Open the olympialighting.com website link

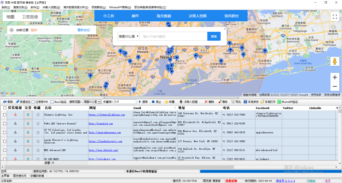point(107,115)
